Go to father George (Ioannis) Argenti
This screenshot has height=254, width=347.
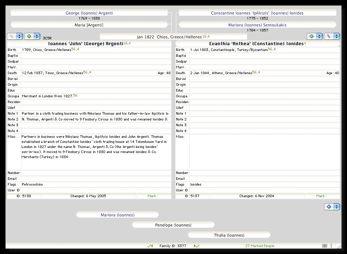tap(89, 13)
